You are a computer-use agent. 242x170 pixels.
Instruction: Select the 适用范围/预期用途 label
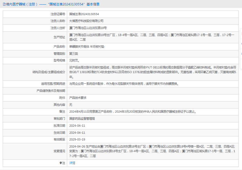coord(53,84)
